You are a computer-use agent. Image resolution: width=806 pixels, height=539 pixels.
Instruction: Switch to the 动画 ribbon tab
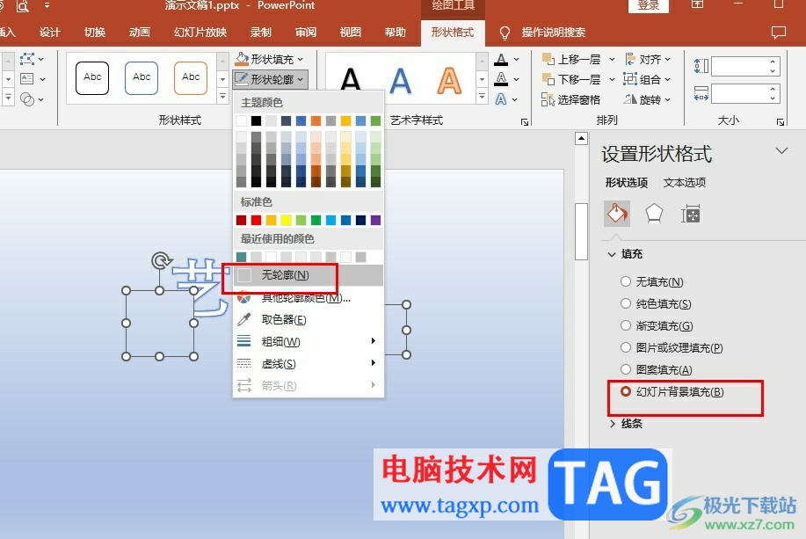pyautogui.click(x=139, y=33)
